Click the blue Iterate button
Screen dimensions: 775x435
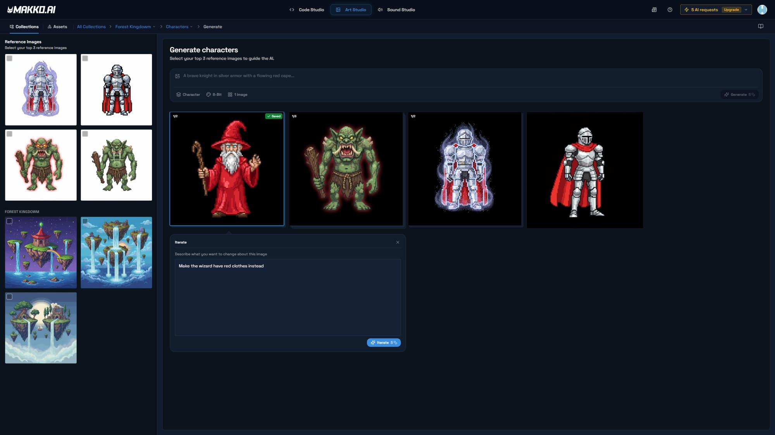383,343
